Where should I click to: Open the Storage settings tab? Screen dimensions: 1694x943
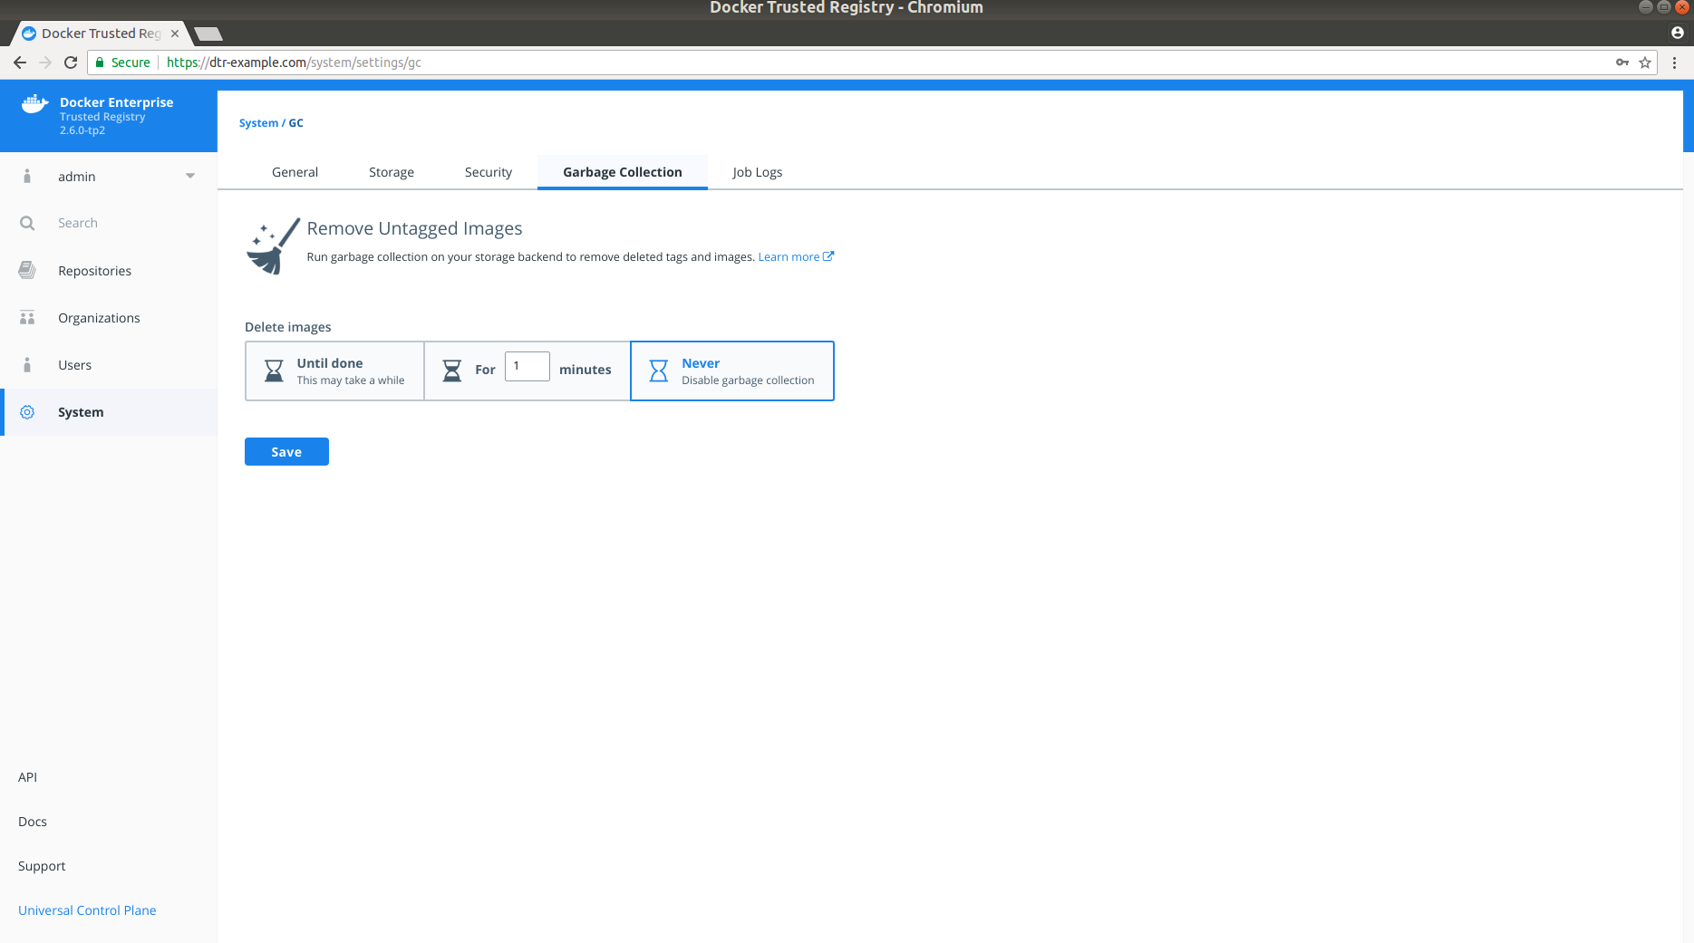pos(391,172)
